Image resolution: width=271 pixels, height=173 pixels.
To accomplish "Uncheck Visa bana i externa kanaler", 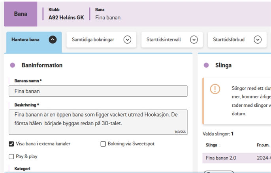I will tap(11, 144).
